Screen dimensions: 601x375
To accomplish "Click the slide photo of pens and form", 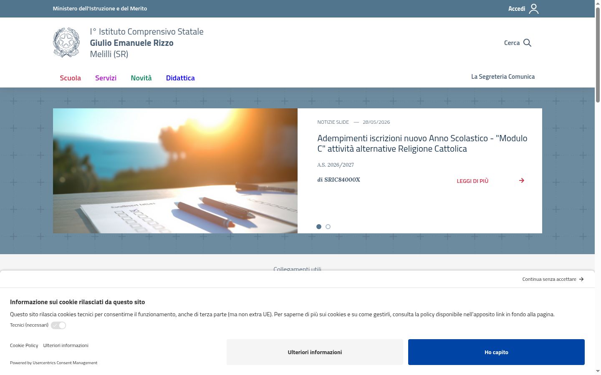I will pos(175,171).
